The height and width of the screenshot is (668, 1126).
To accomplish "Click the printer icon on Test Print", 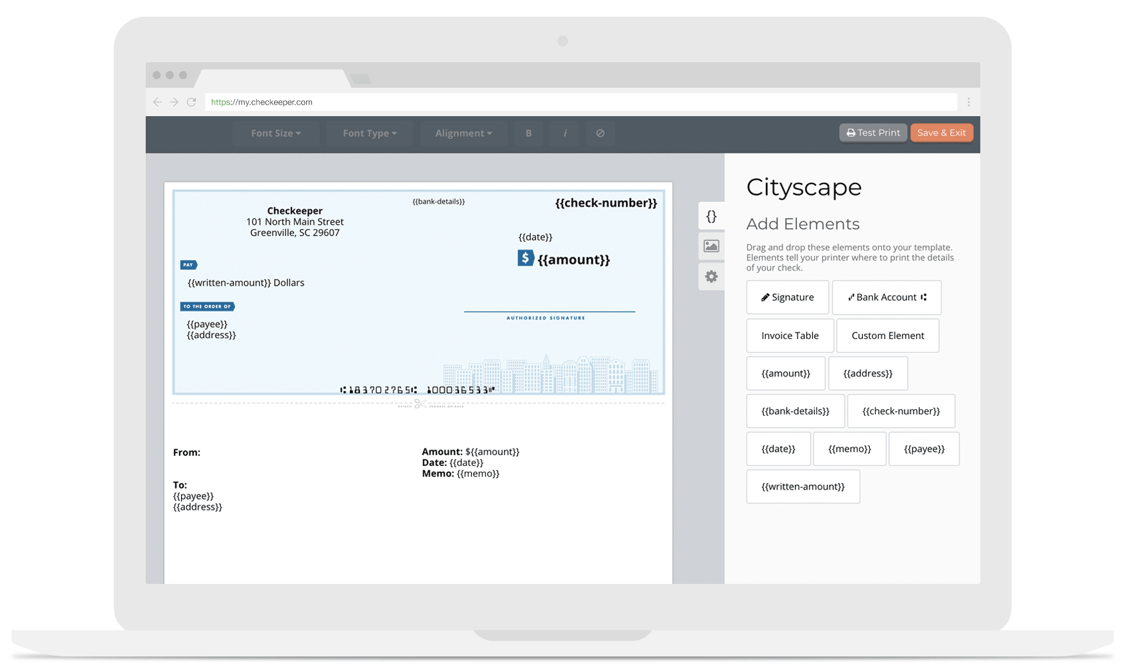I will pyautogui.click(x=851, y=132).
